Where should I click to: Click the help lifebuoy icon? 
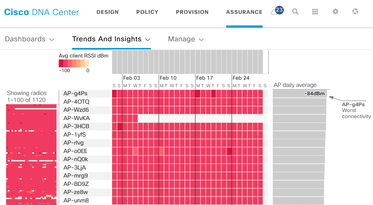tap(355, 12)
